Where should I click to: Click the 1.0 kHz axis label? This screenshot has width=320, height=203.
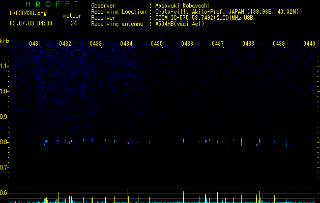[5, 91]
